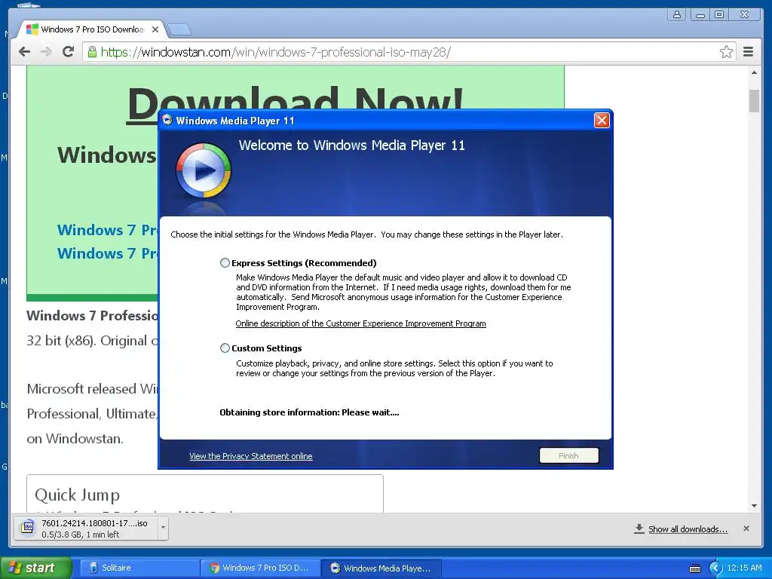Open the downloading 7601.24214 iso item
This screenshot has width=772, height=579.
(86, 528)
